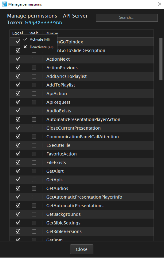The width and height of the screenshot is (164, 258).
Task: Uncheck Local permission for ActionNext
Action: 18,59
